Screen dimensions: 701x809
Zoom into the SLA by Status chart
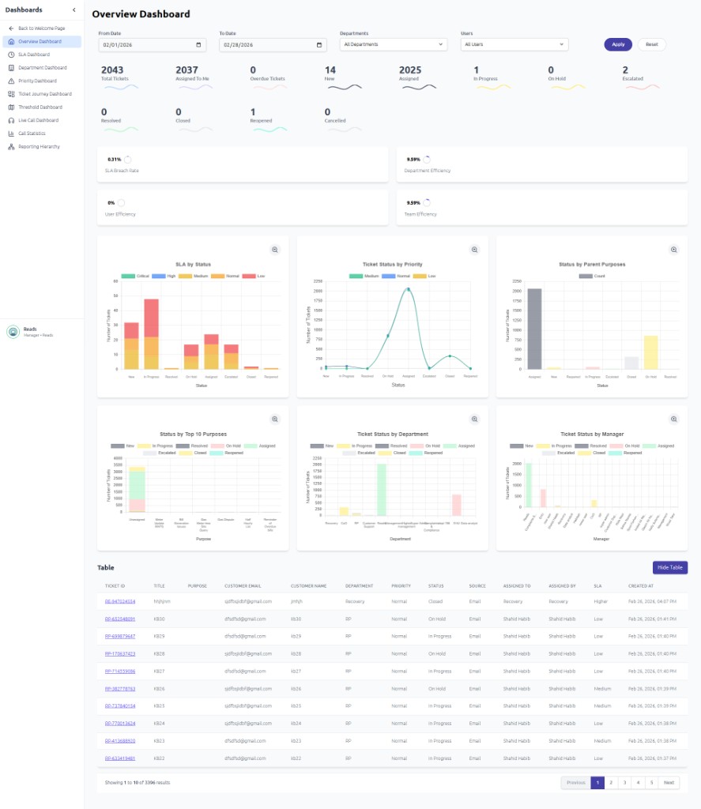point(275,250)
